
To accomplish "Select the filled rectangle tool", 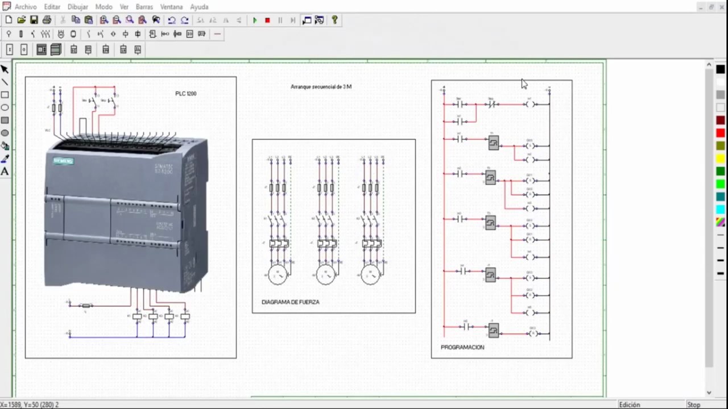I will [5, 120].
